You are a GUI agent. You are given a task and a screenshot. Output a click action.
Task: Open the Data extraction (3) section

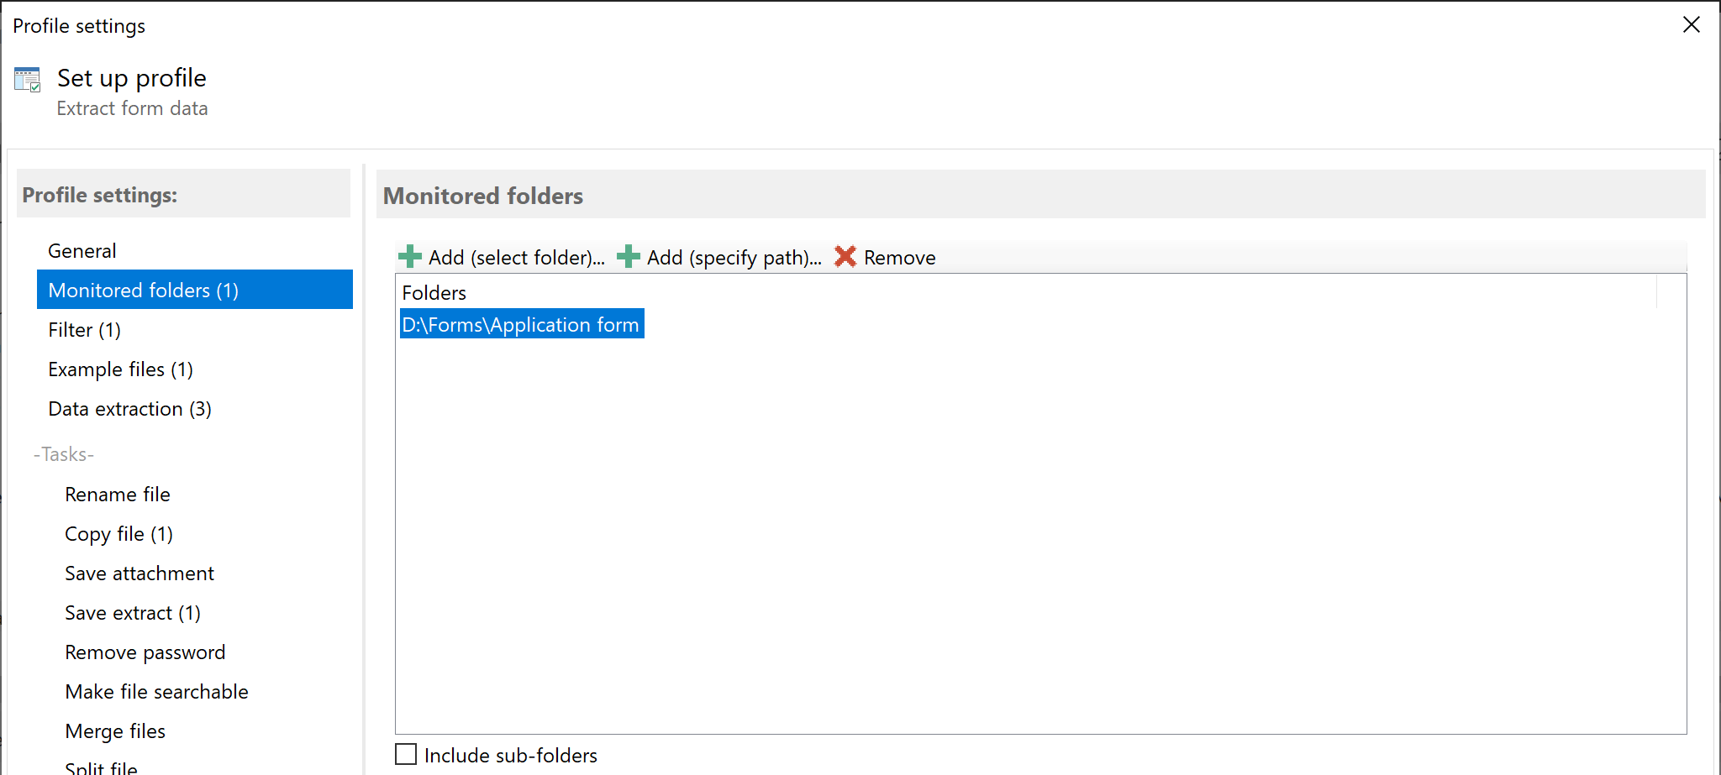[129, 409]
